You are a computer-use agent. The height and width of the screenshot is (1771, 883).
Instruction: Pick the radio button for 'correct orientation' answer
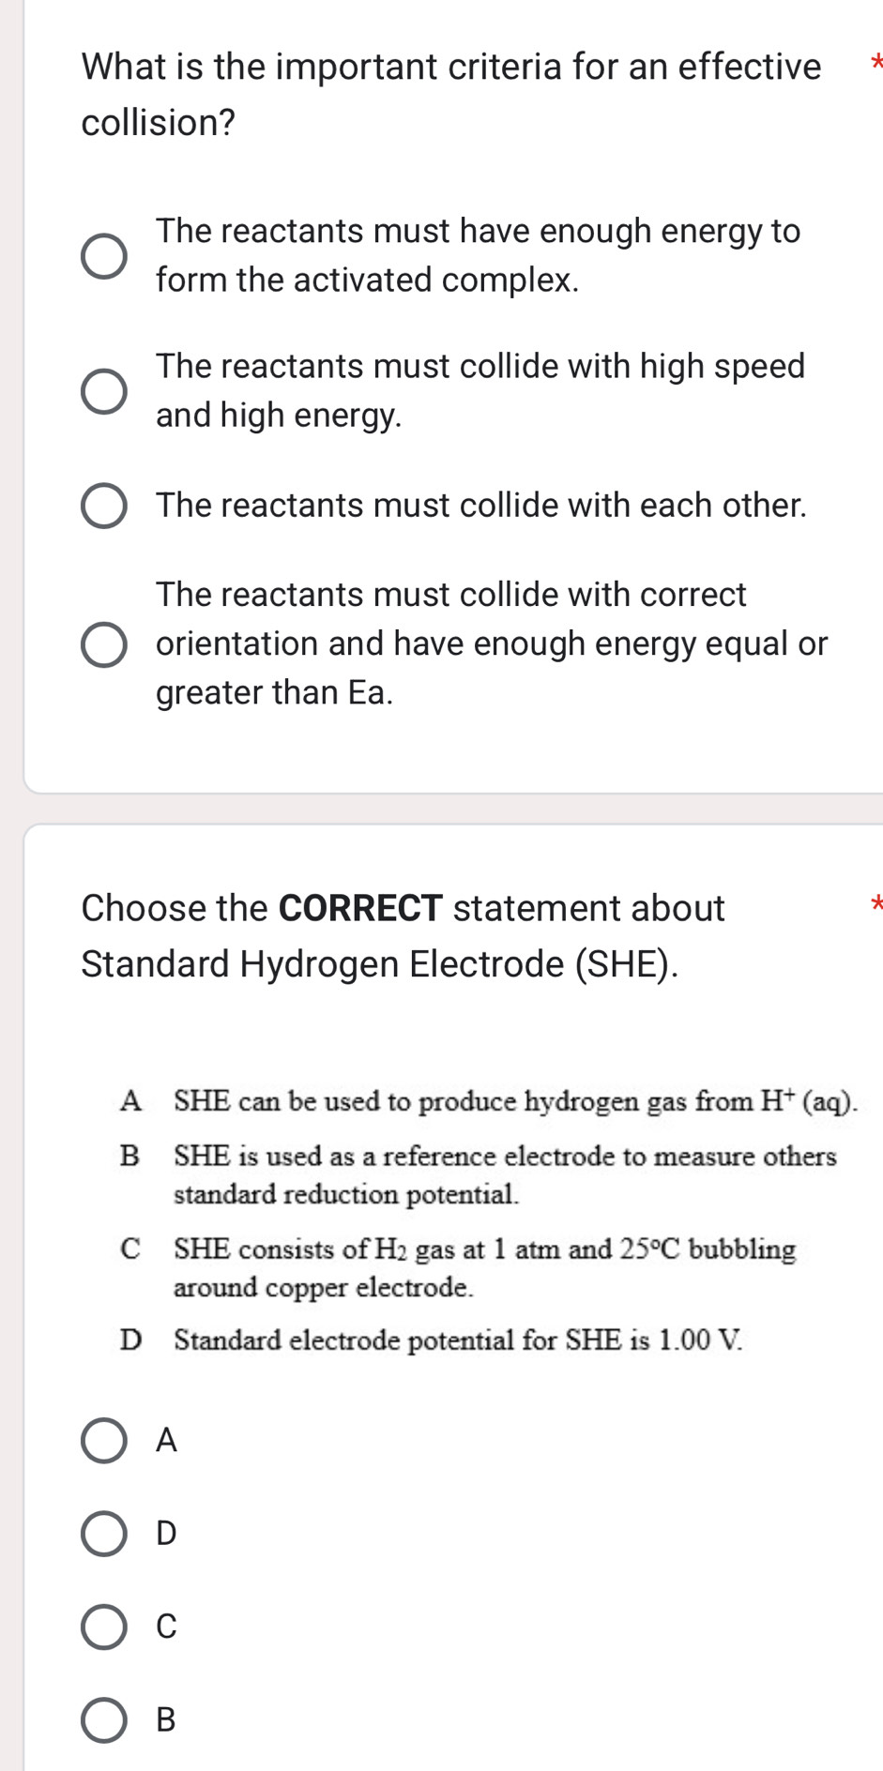tap(103, 644)
